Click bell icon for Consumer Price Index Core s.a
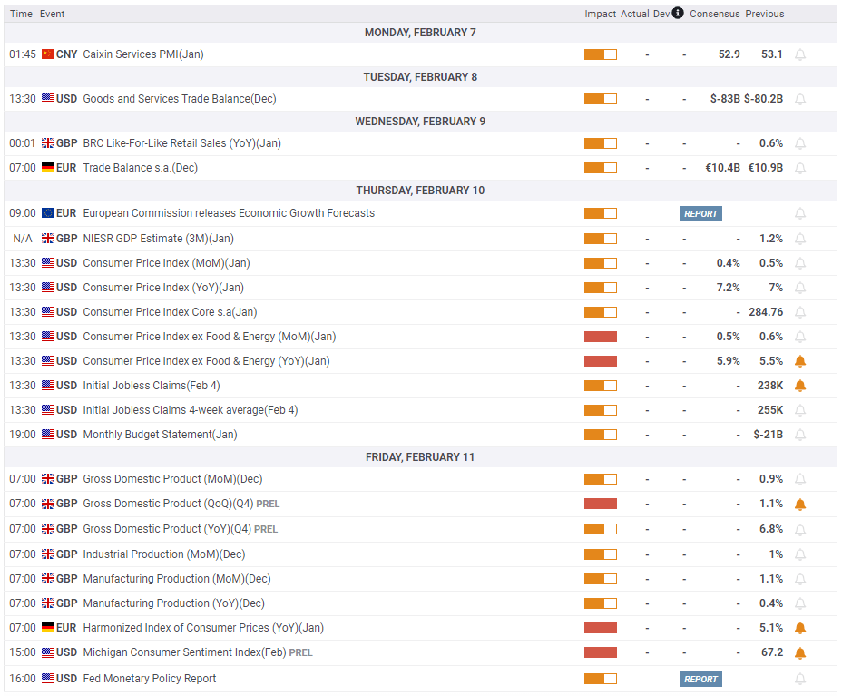Screen dimensions: 842x696 point(800,312)
